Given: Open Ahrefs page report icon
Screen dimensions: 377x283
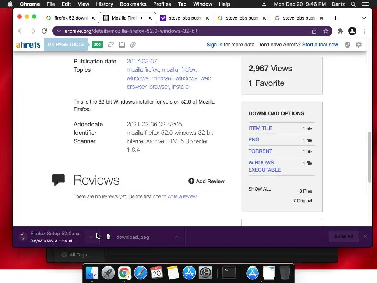Looking at the screenshot, I should pyautogui.click(x=122, y=45).
